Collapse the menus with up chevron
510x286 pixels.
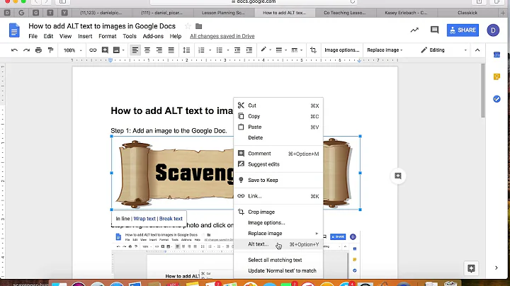tap(477, 50)
